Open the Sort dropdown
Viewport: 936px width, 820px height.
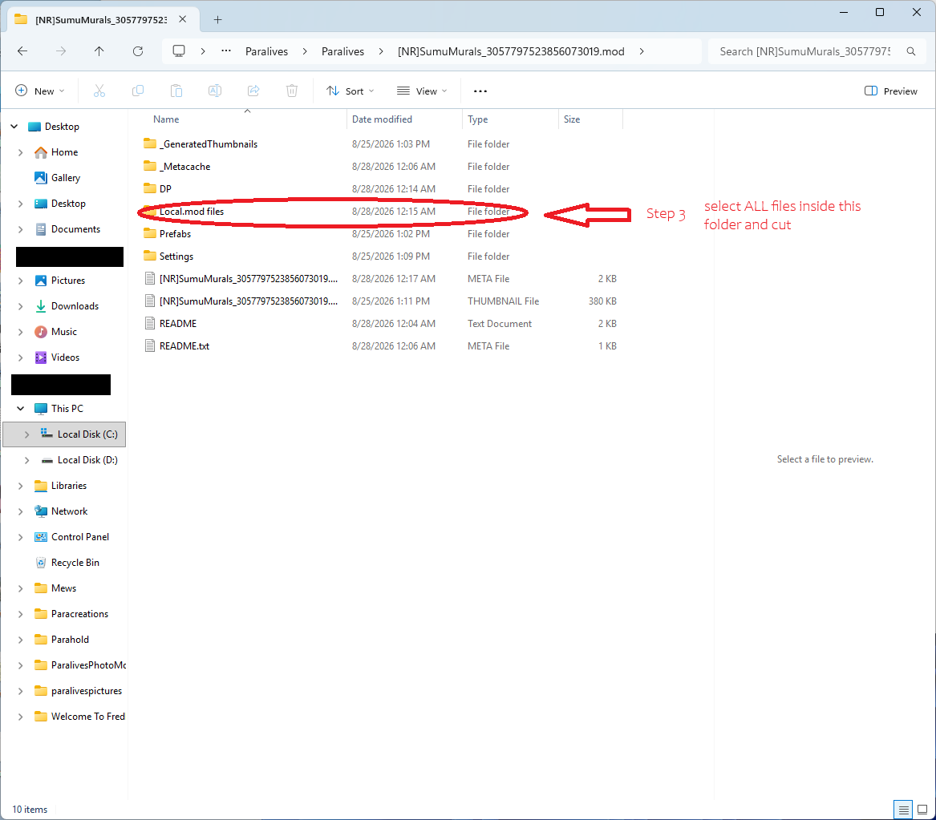[350, 91]
